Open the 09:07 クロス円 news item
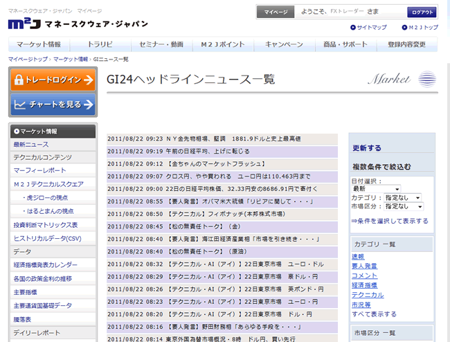The width and height of the screenshot is (450, 342). click(222, 177)
